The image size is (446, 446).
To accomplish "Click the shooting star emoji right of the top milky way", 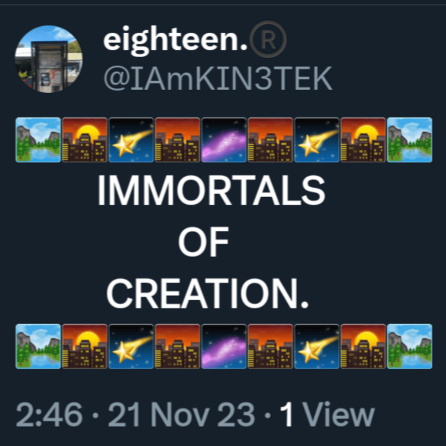I will click(x=317, y=140).
